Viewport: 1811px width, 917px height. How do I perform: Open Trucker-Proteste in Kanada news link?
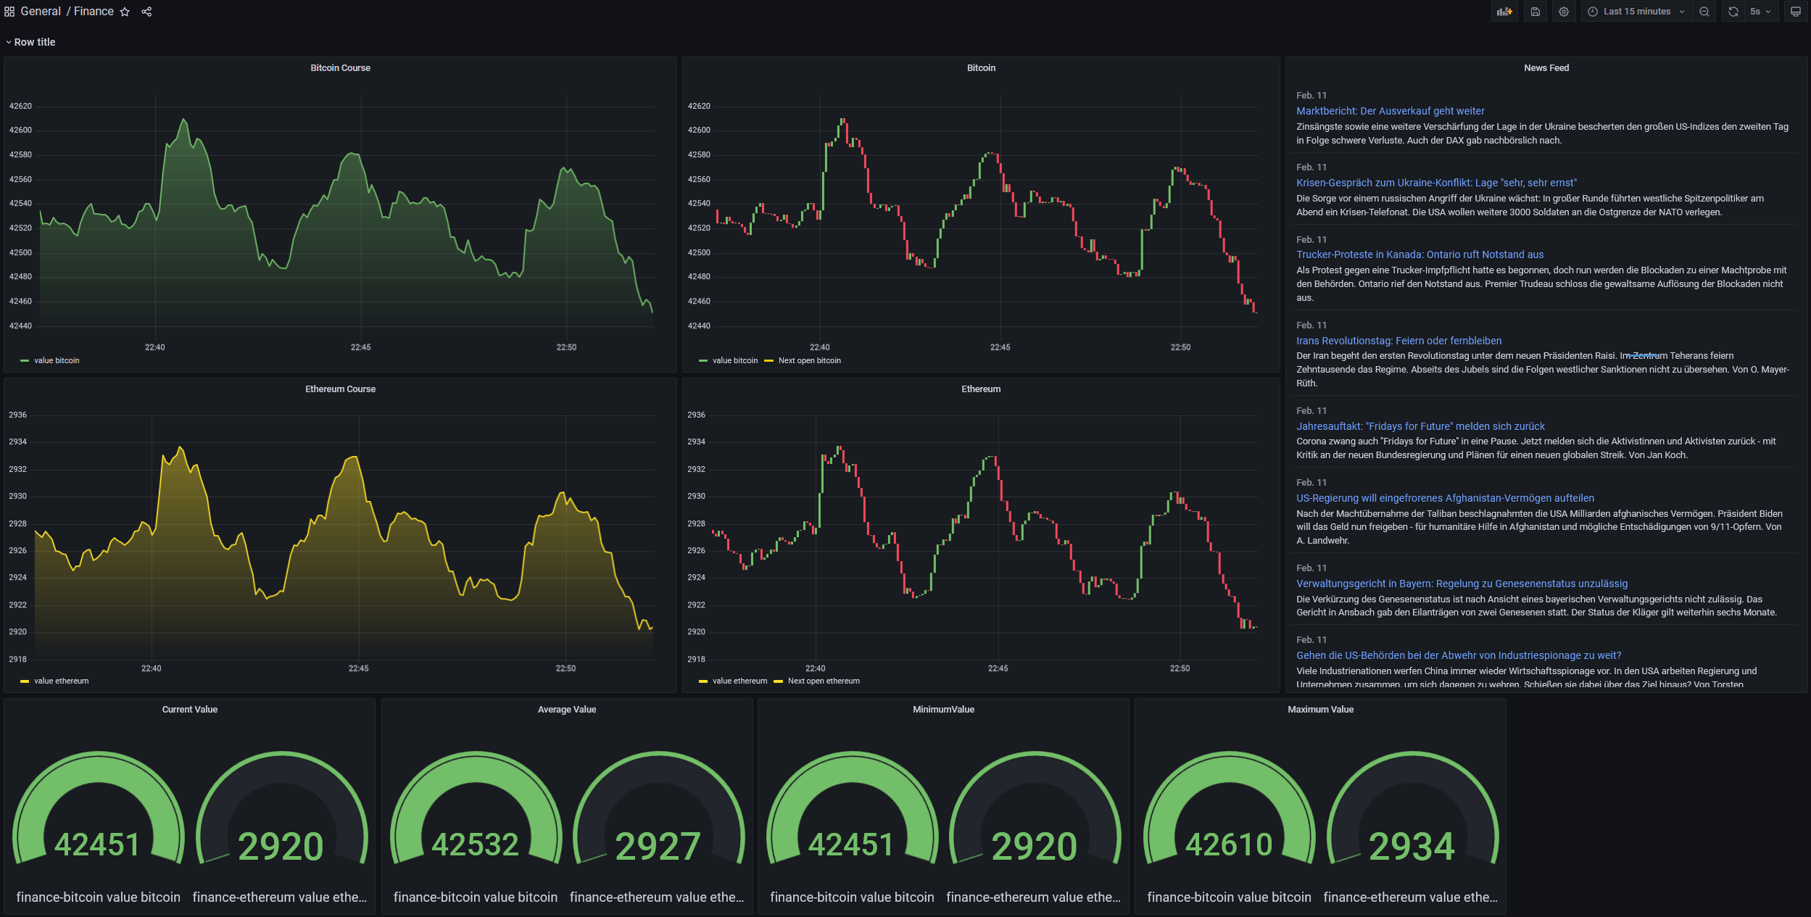tap(1420, 254)
